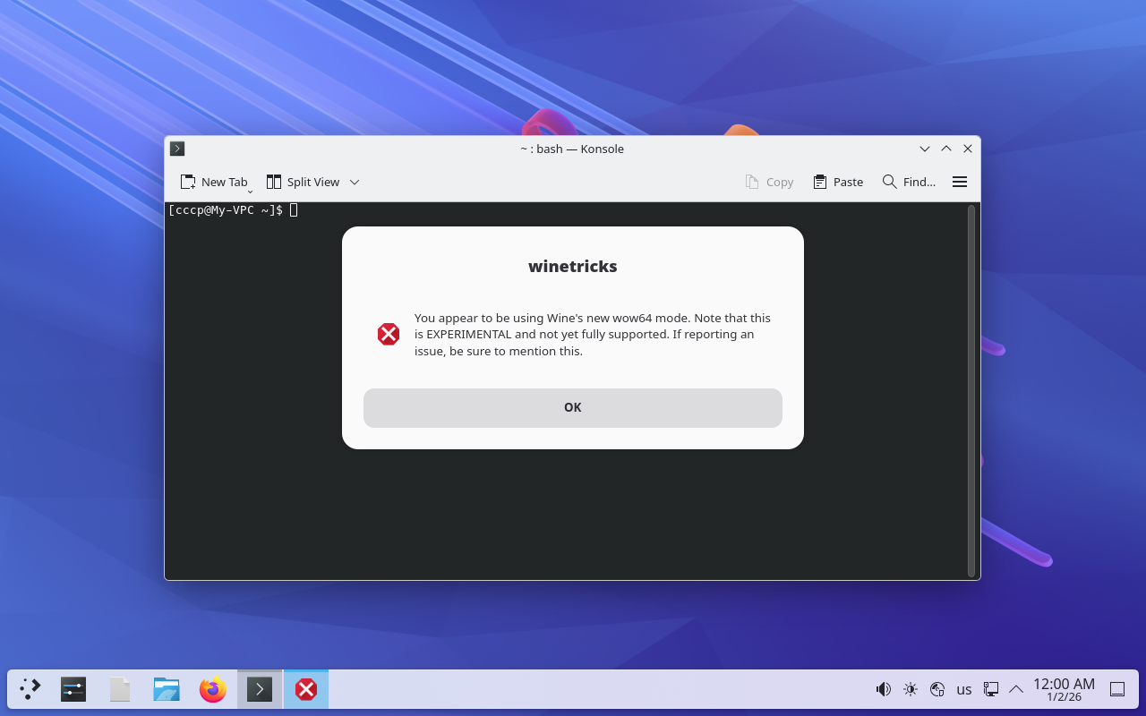
Task: Launch Firefox from the taskbar
Action: coord(213,689)
